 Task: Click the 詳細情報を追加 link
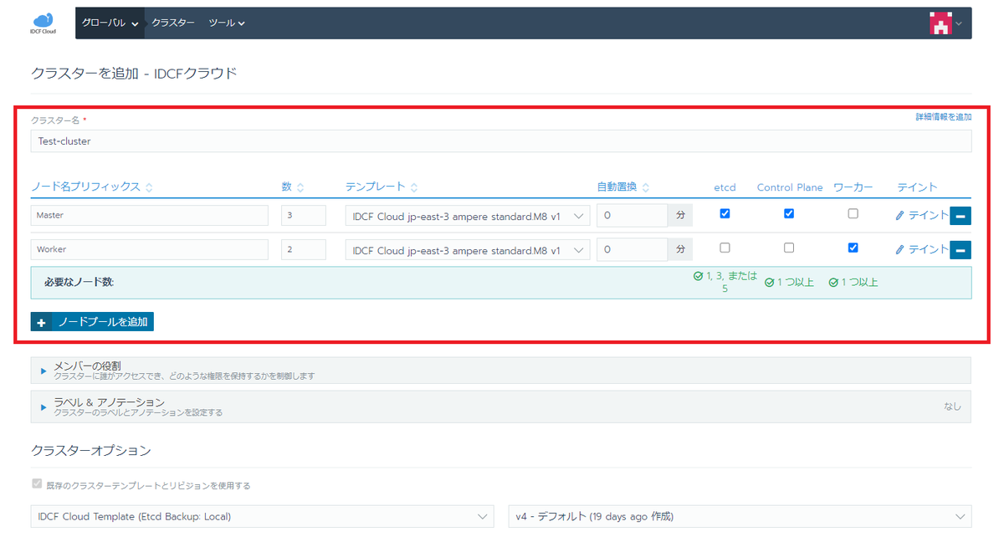coord(944,116)
